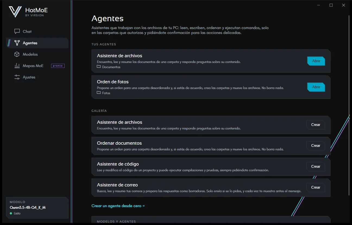Click the Ordenar documentos title
Image resolution: width=352 pixels, height=225 pixels.
tap(119, 143)
